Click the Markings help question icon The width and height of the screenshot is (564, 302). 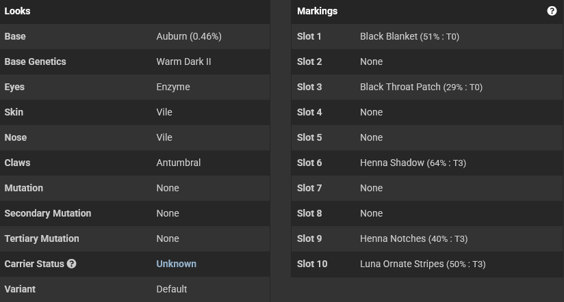coord(552,11)
